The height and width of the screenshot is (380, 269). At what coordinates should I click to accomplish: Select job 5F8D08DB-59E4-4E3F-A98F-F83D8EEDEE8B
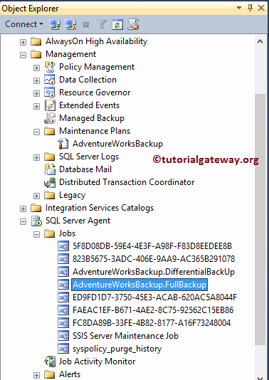coord(152,246)
